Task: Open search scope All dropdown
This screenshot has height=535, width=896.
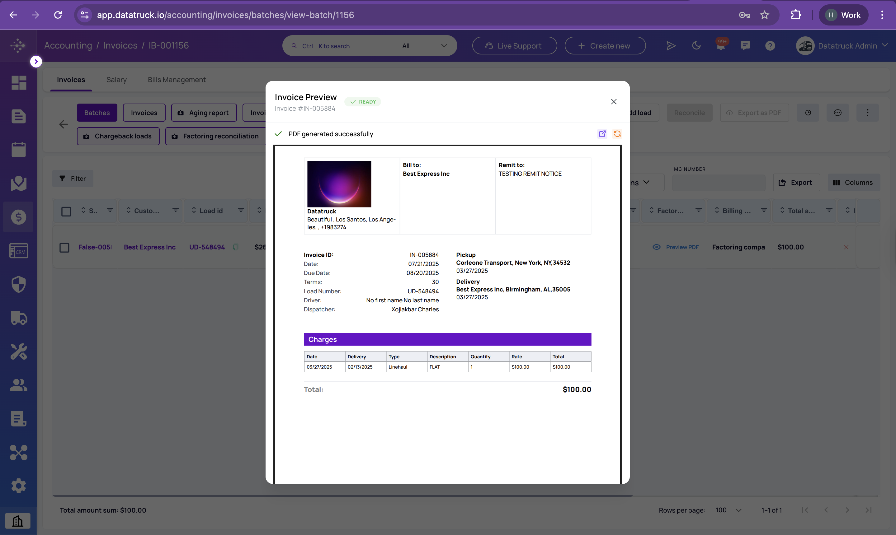Action: click(x=425, y=46)
